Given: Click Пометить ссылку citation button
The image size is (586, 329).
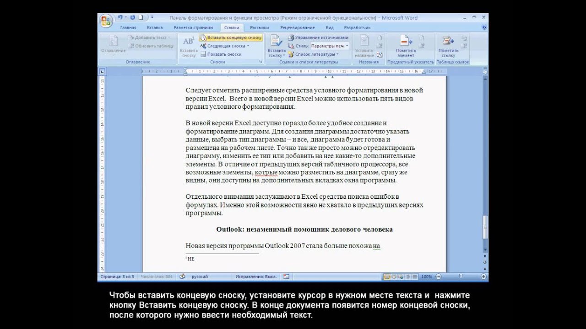Looking at the screenshot, I should click(x=448, y=46).
